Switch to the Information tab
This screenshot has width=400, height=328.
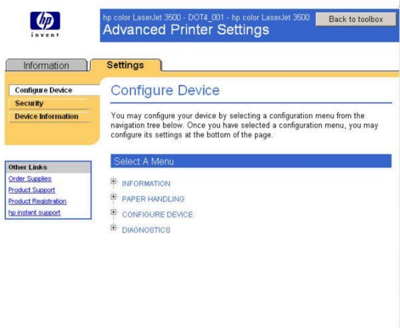click(46, 66)
